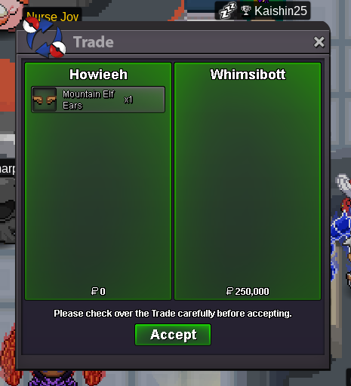Click the Whimsibott player name header
Screen dimensions: 351x386
[248, 75]
